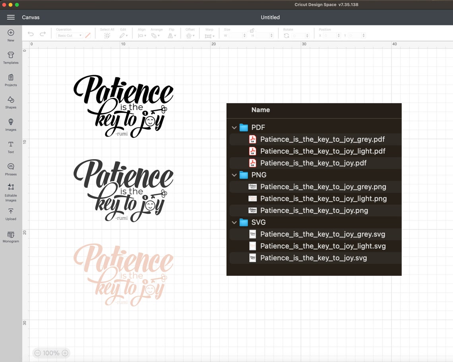Collapse the SVG folder in the file list
Viewport: 453px width, 362px height.
(234, 222)
